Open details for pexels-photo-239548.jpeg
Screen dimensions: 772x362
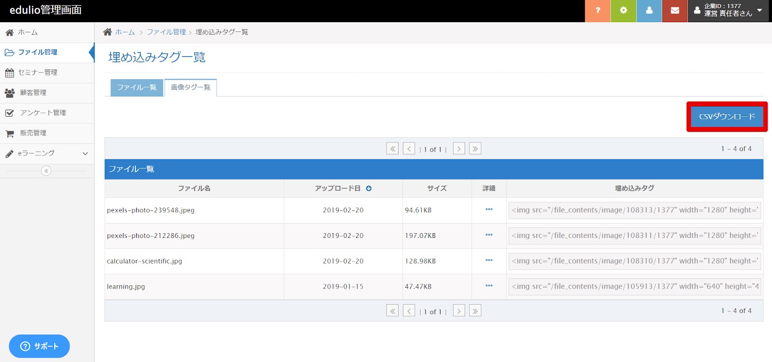tap(489, 210)
